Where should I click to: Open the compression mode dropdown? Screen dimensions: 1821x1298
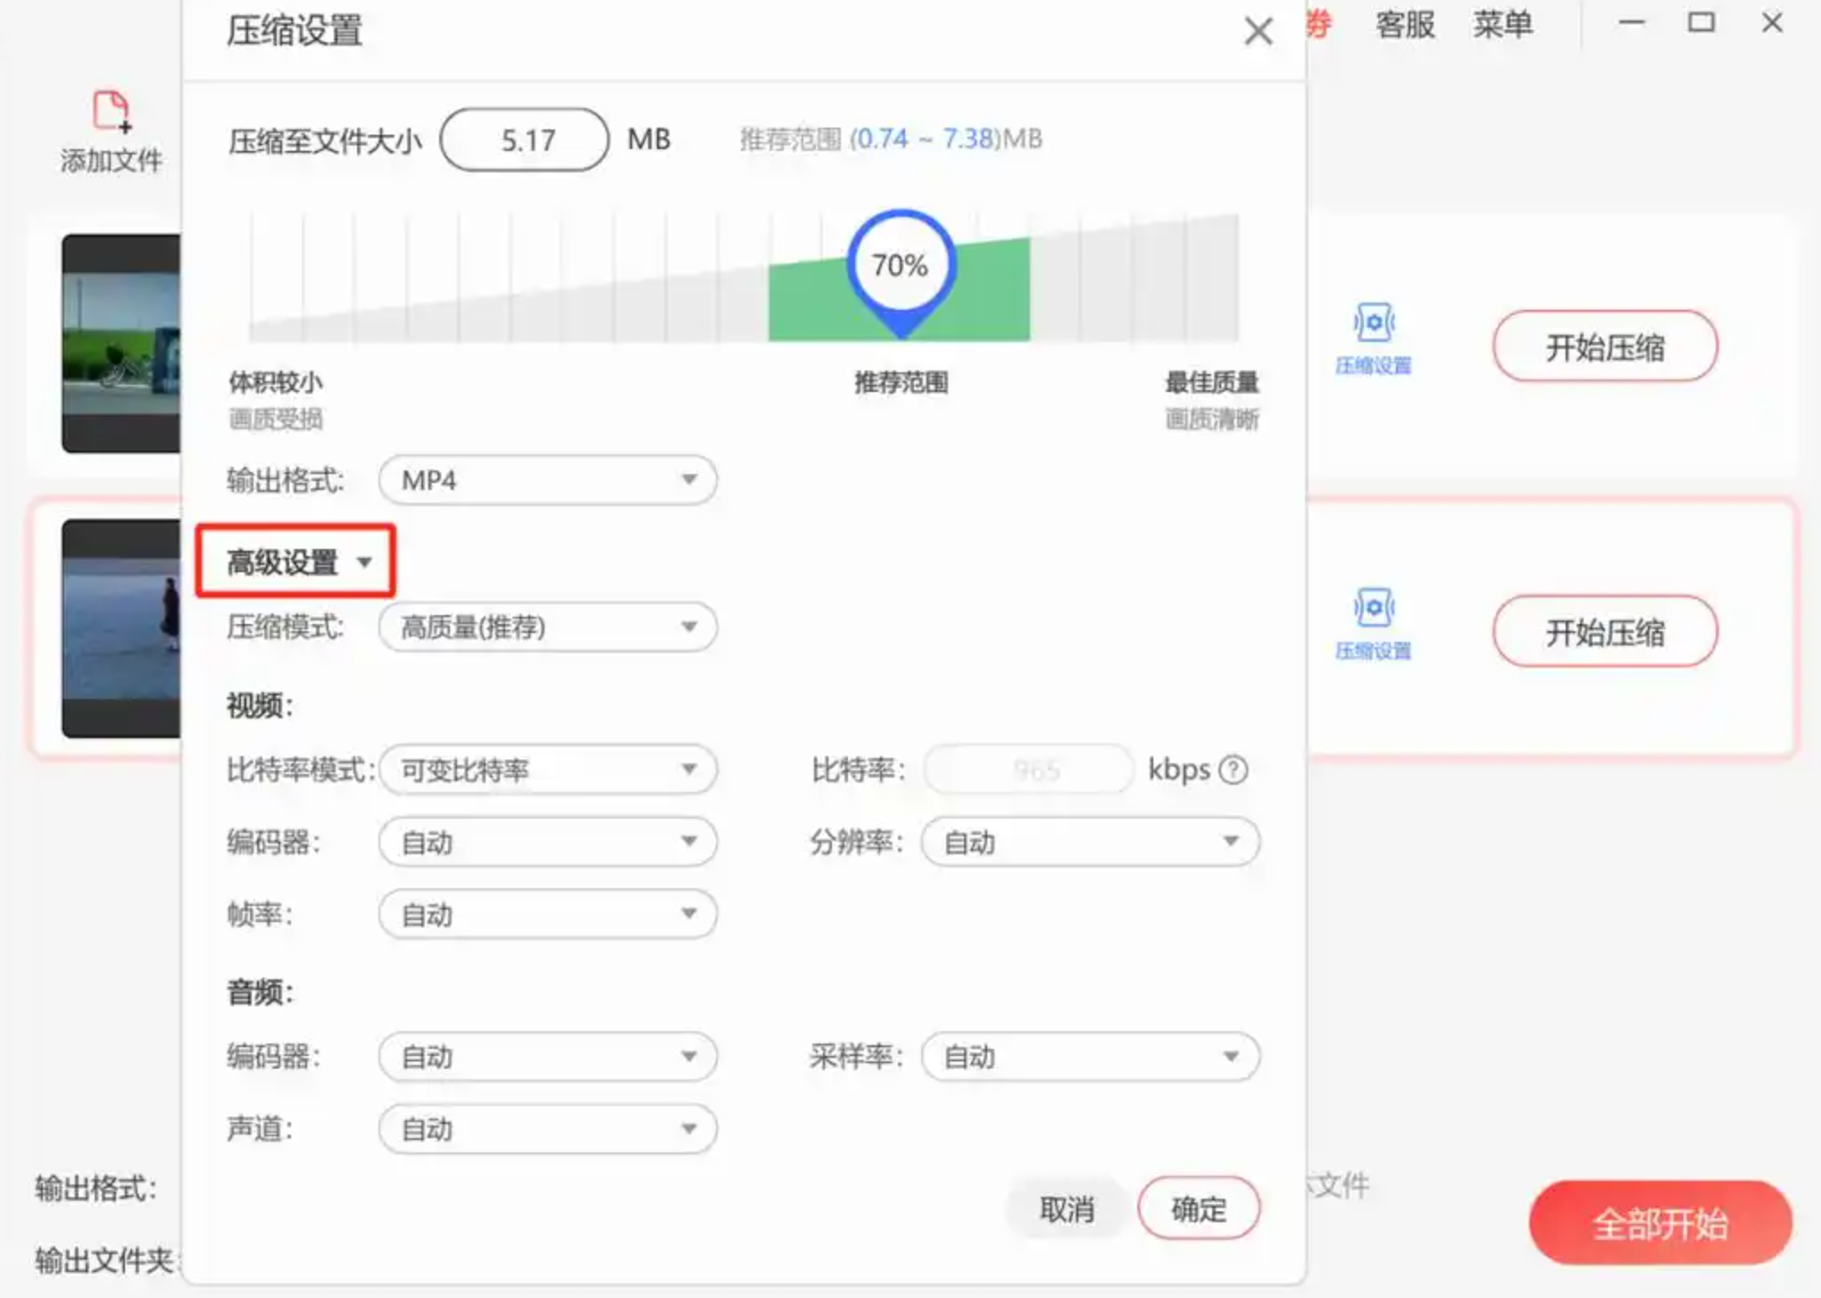547,628
